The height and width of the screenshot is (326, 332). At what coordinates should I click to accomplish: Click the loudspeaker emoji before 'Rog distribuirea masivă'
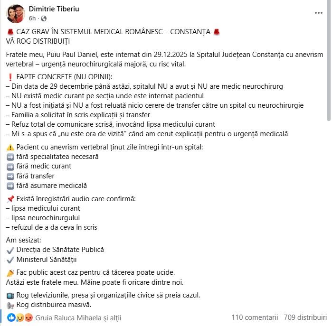pyautogui.click(x=10, y=305)
